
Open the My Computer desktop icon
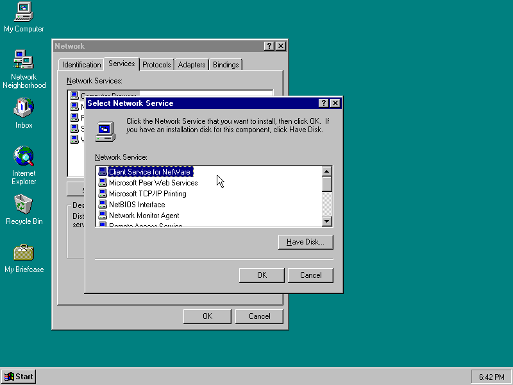pyautogui.click(x=24, y=17)
